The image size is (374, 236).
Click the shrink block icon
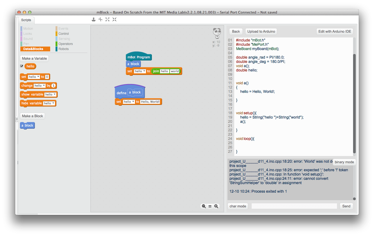pos(114,19)
